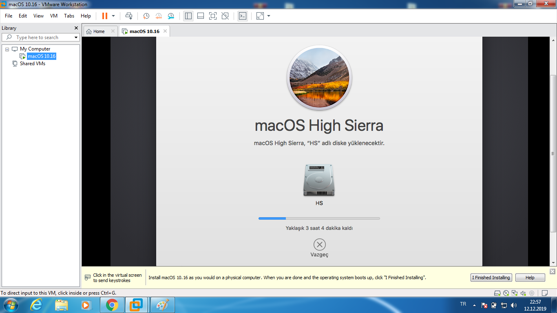Toggle the console view button
Viewport: 557px width, 313px height.
[x=243, y=16]
